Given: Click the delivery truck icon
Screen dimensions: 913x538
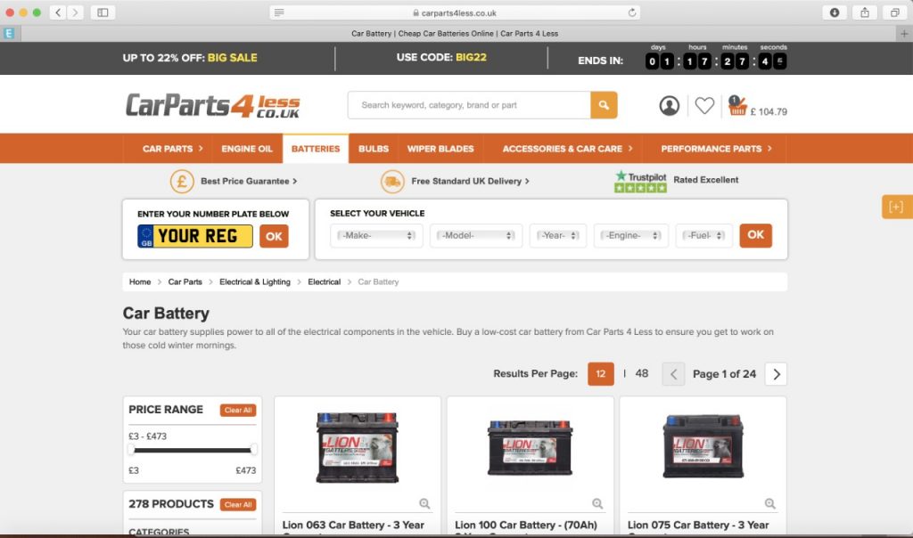Looking at the screenshot, I should [392, 181].
